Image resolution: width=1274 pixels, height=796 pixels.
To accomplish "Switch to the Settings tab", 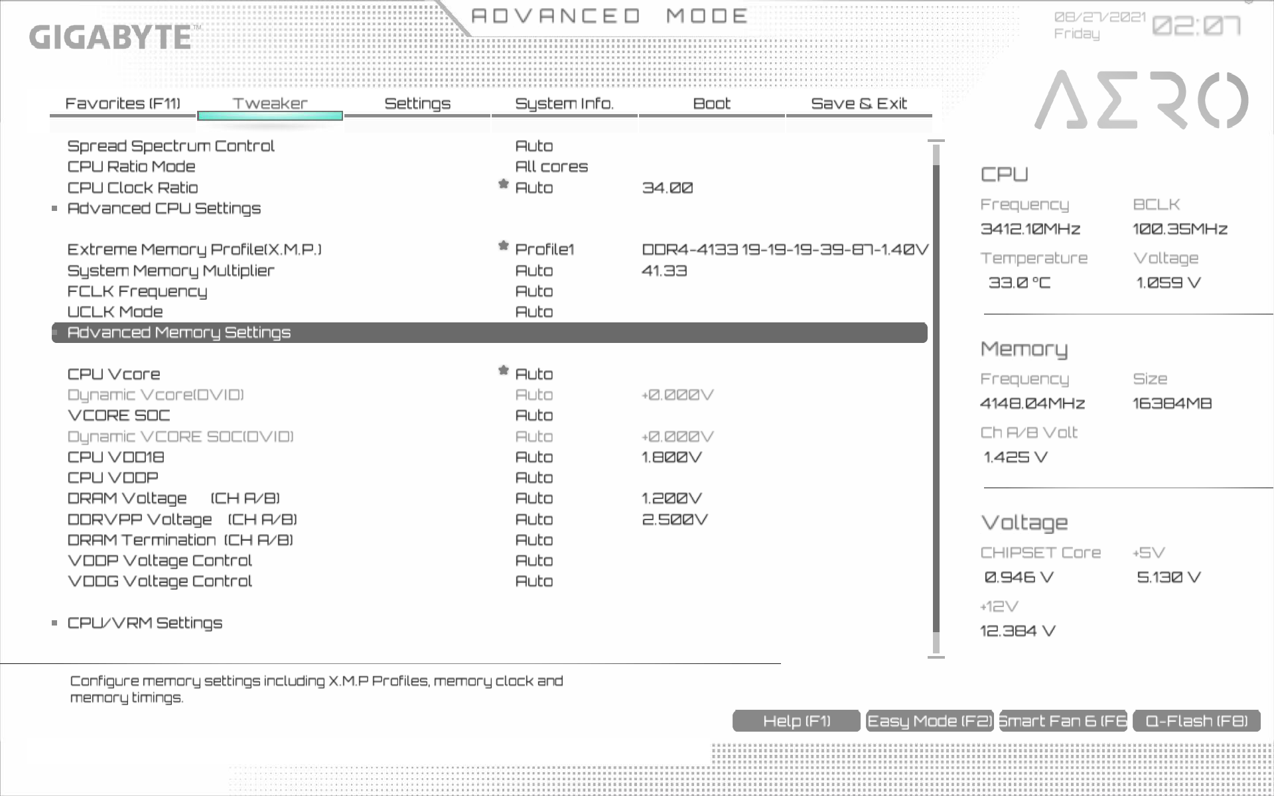I will [x=417, y=103].
